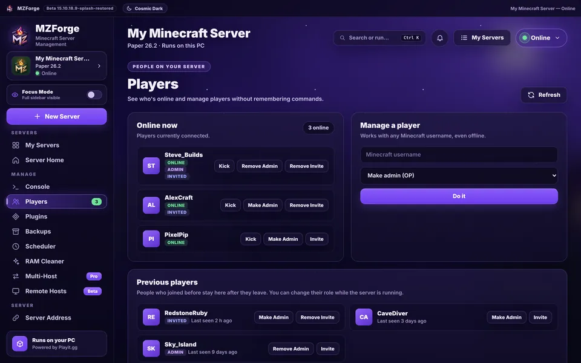Click the Multi-Host arrows icon
This screenshot has width=581, height=363.
tap(16, 276)
